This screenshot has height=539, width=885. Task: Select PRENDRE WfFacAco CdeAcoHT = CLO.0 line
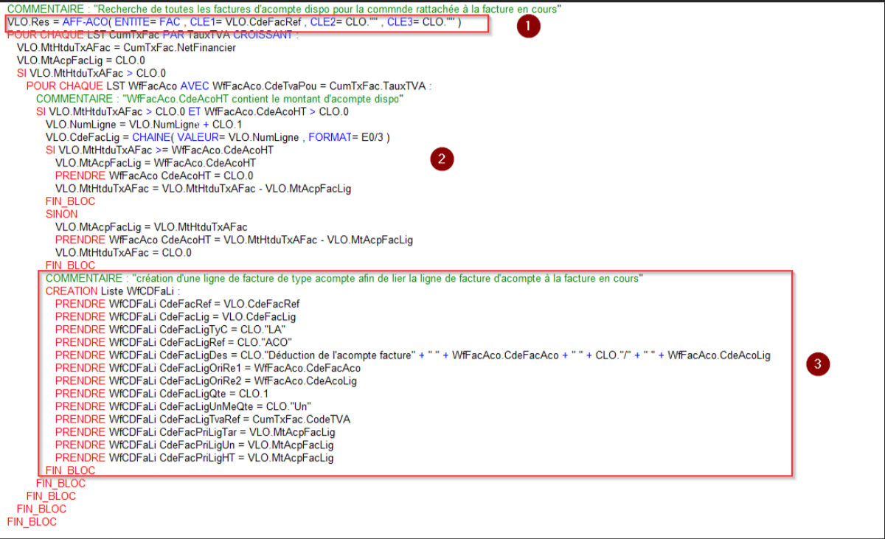pyautogui.click(x=155, y=175)
